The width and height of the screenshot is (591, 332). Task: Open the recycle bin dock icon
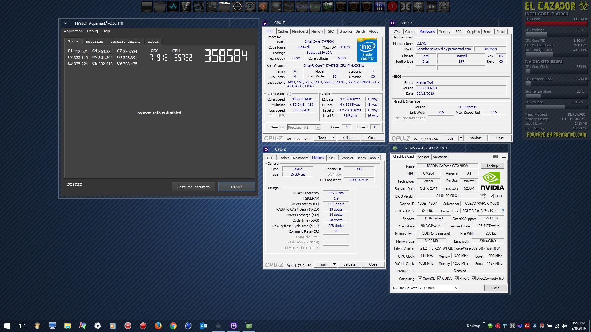431,6
